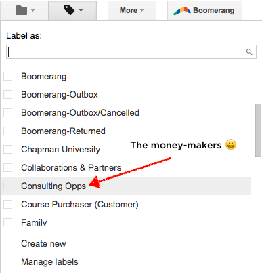Select the Boomerang-Outbox checkbox

click(x=8, y=95)
